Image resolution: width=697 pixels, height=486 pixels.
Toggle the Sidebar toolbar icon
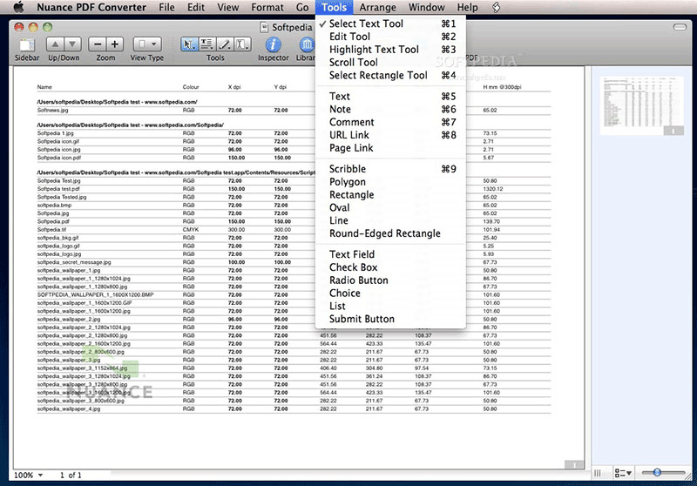27,44
